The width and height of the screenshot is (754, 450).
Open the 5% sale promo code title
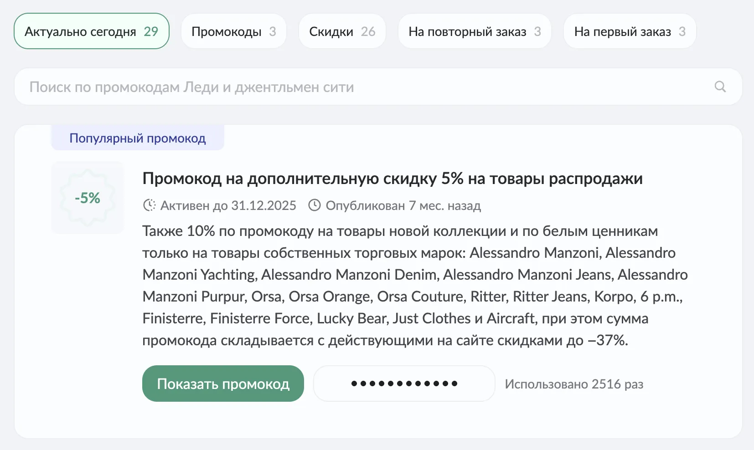[392, 179]
